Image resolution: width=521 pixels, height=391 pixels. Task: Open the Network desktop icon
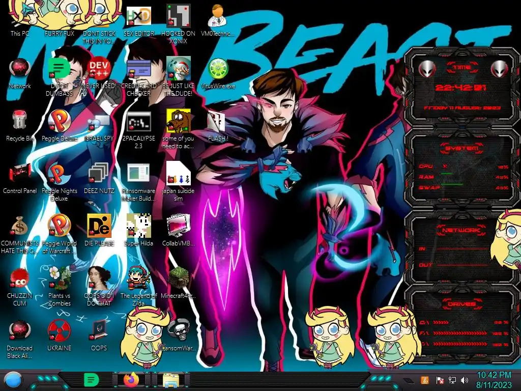[20, 73]
